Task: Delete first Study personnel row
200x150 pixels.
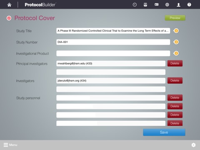Action: [175, 98]
